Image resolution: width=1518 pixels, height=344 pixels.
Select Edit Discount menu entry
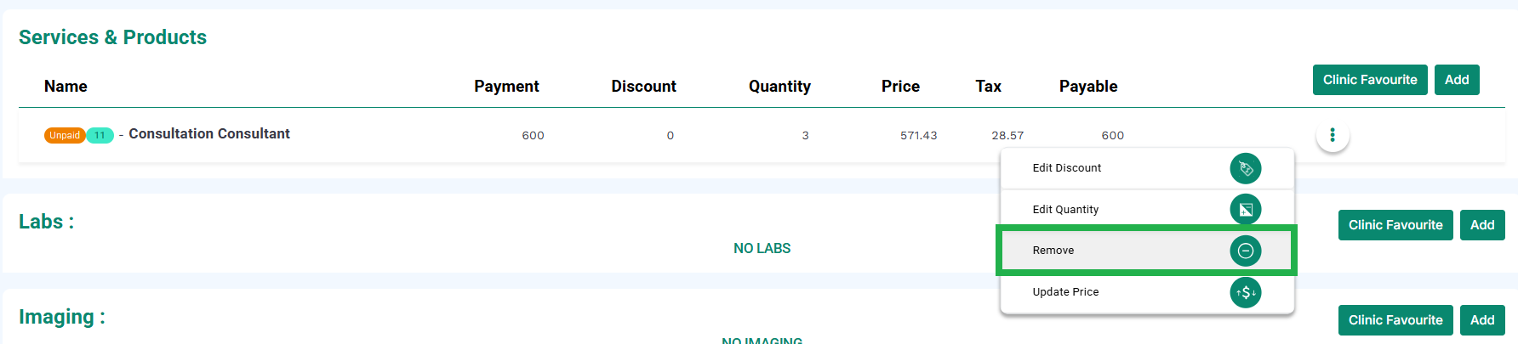point(1147,168)
